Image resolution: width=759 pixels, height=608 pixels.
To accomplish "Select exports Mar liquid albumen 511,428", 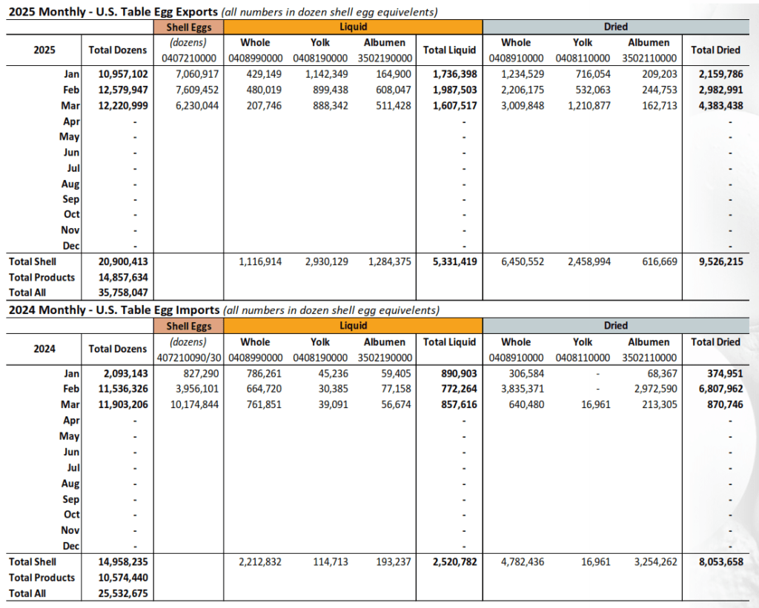I will click(x=394, y=105).
